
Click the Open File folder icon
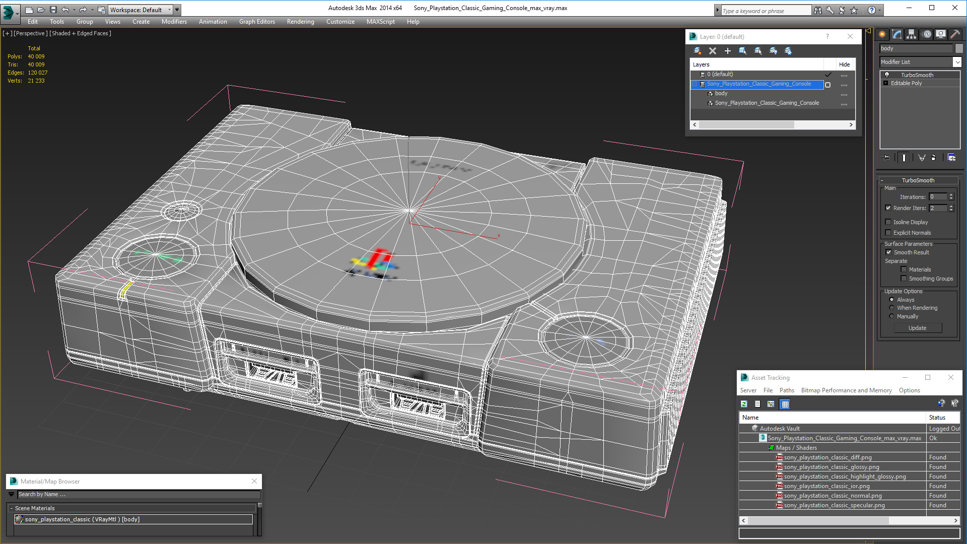(41, 10)
